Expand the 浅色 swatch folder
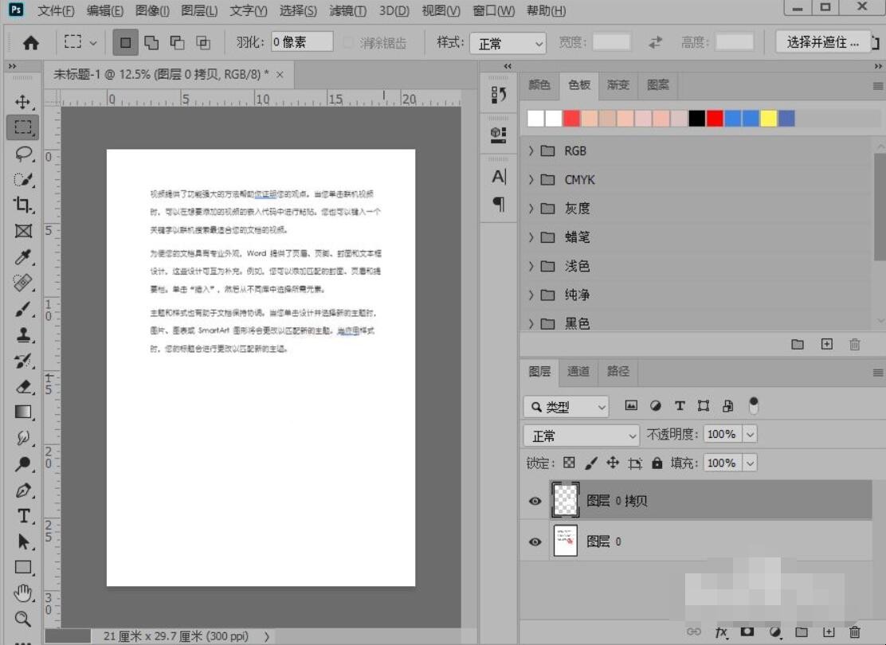Image resolution: width=886 pixels, height=645 pixels. pos(531,266)
